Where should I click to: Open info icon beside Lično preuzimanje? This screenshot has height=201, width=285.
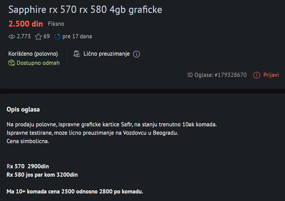136,54
